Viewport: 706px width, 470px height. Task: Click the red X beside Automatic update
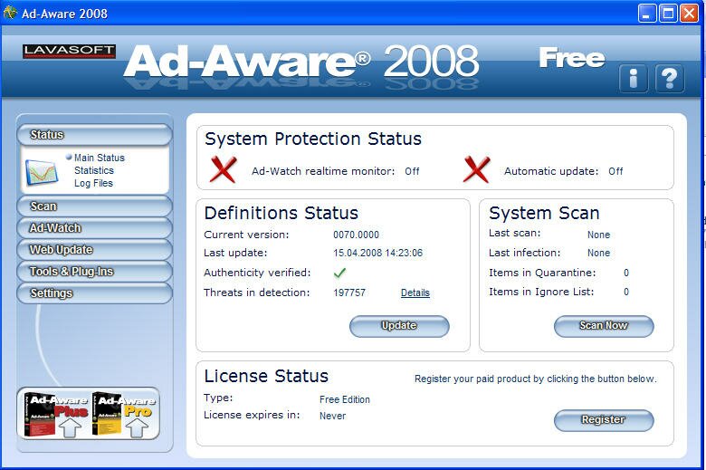pos(476,169)
